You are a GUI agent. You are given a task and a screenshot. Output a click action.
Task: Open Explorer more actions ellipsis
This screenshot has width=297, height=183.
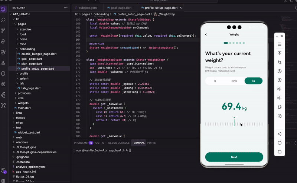pos(66,8)
